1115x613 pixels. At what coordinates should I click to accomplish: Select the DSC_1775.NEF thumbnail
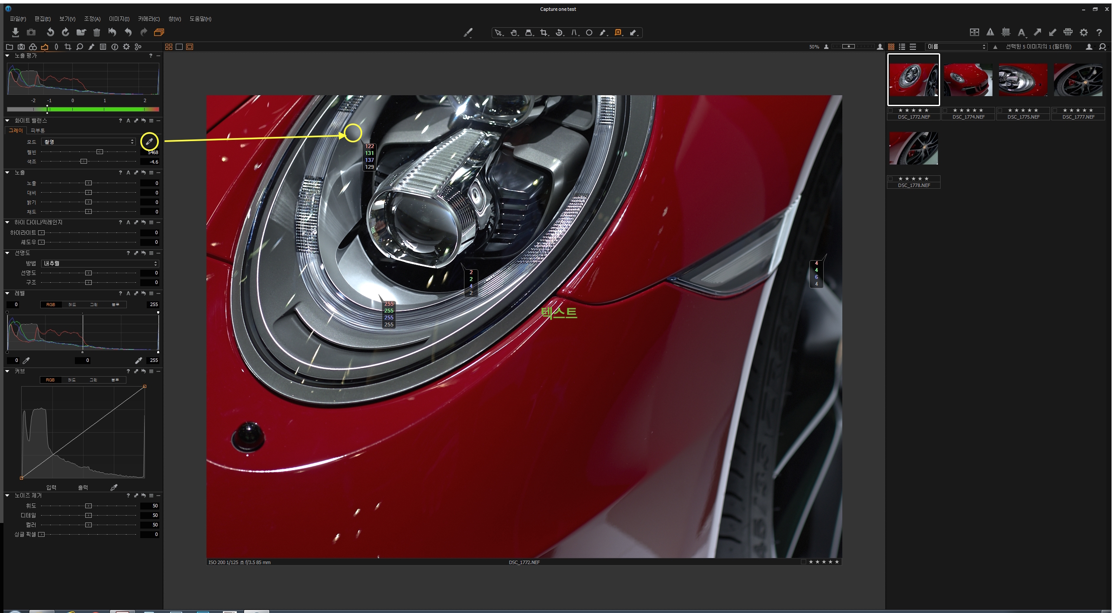[x=1023, y=80]
